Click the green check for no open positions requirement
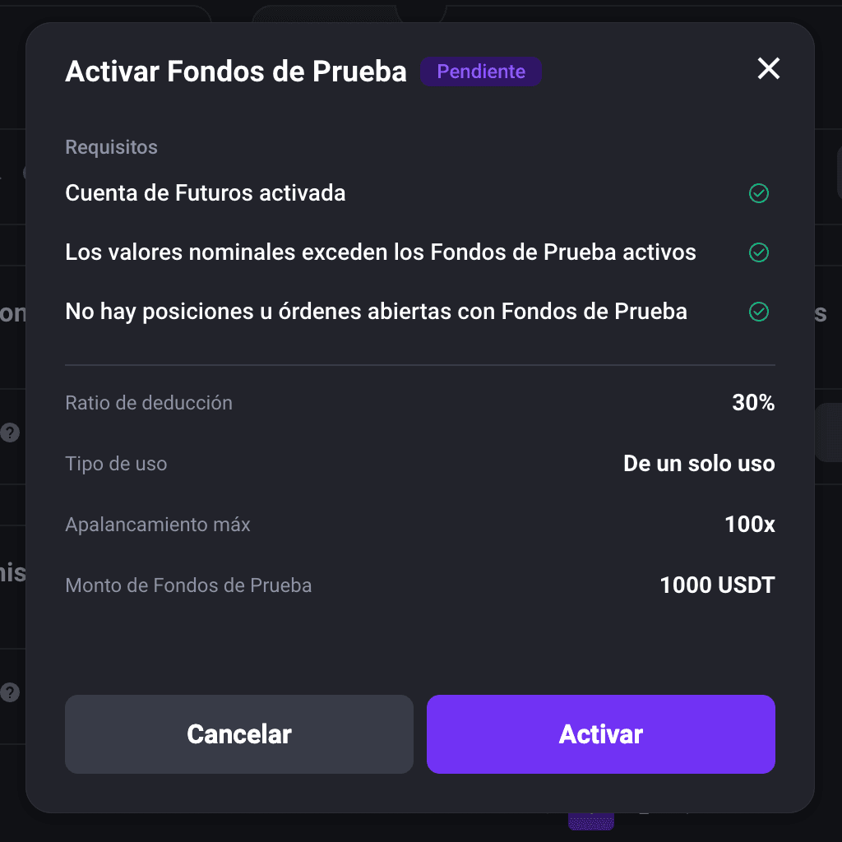Screen dimensions: 842x842 click(x=759, y=312)
